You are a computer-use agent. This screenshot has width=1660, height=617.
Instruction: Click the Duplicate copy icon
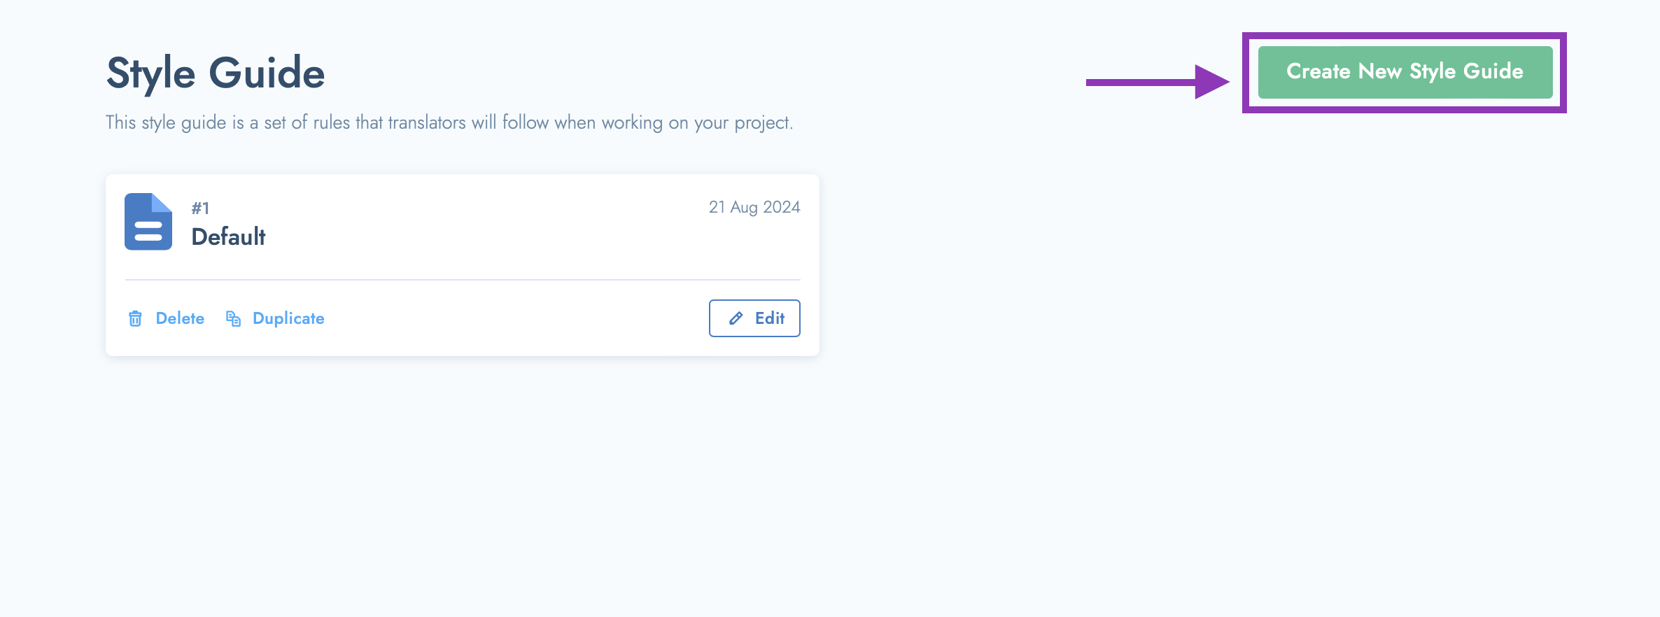tap(233, 319)
